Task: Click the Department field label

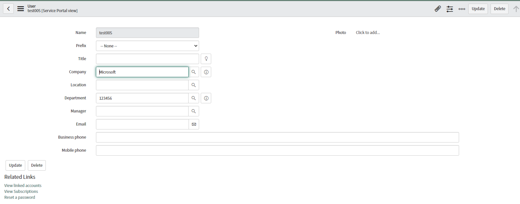Action: pos(75,98)
